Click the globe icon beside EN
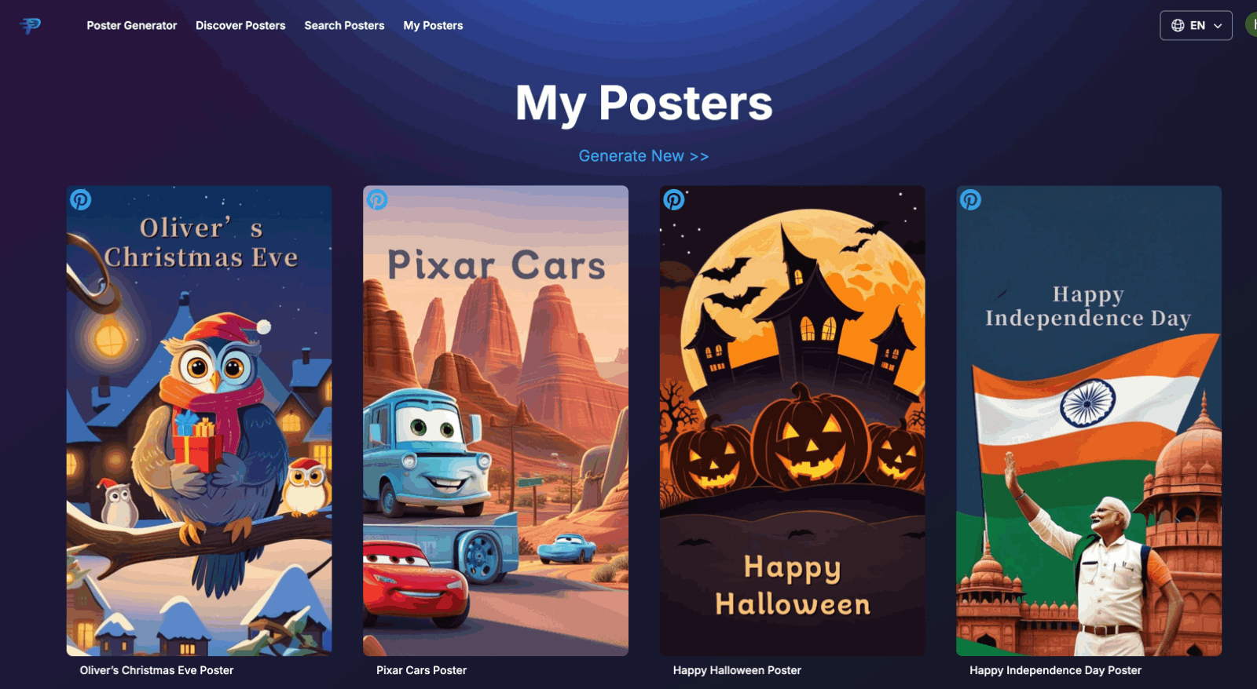The image size is (1257, 689). click(x=1178, y=25)
